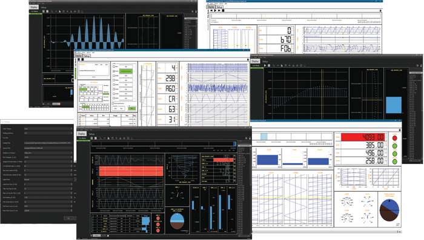Click the pause icon in the bottom dark dashboard window
This screenshot has width=424, height=240.
pos(91,138)
